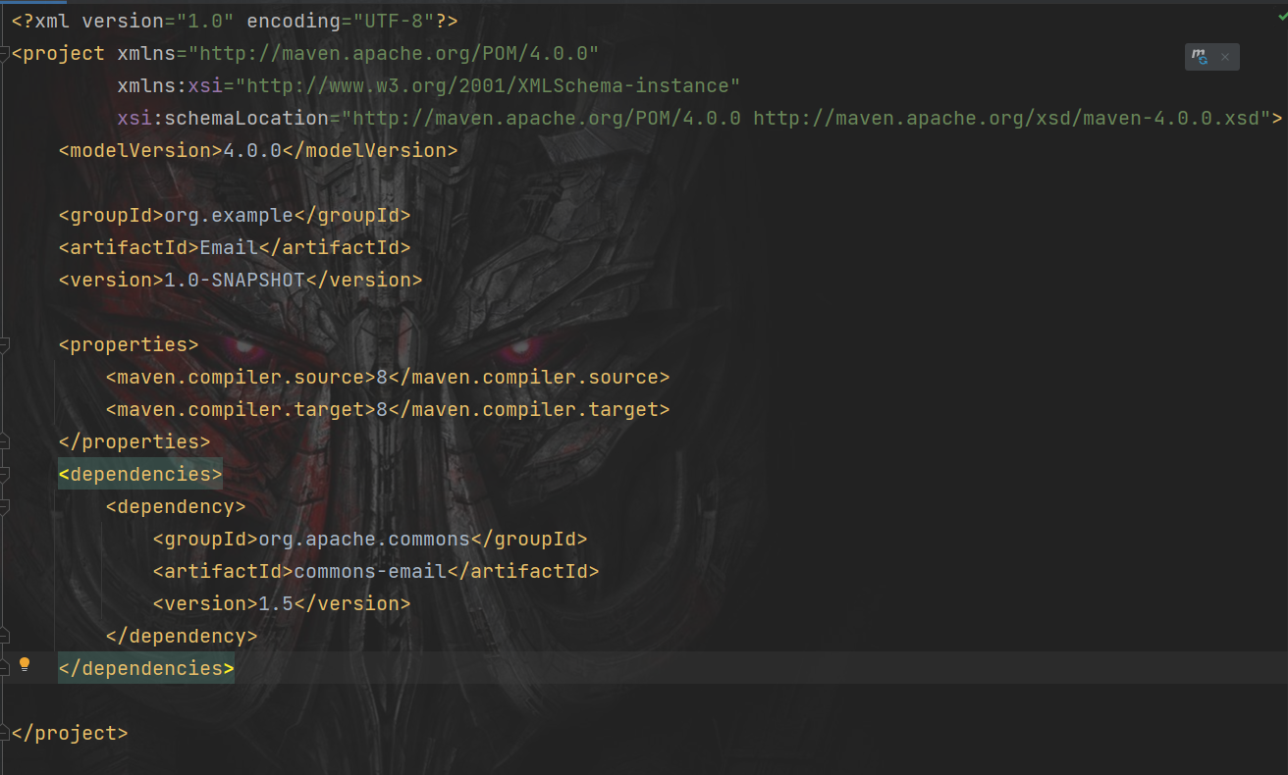Image resolution: width=1288 pixels, height=775 pixels.
Task: Click the opening dependency tag
Action: [176, 506]
